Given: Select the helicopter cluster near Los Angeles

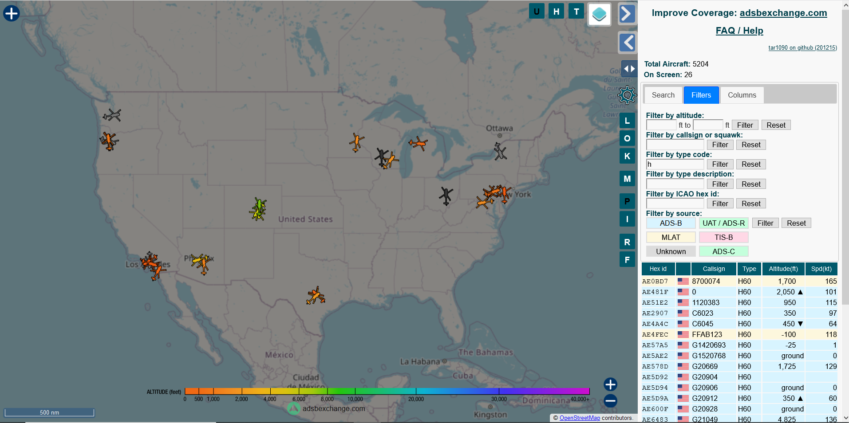Looking at the screenshot, I should tap(152, 264).
